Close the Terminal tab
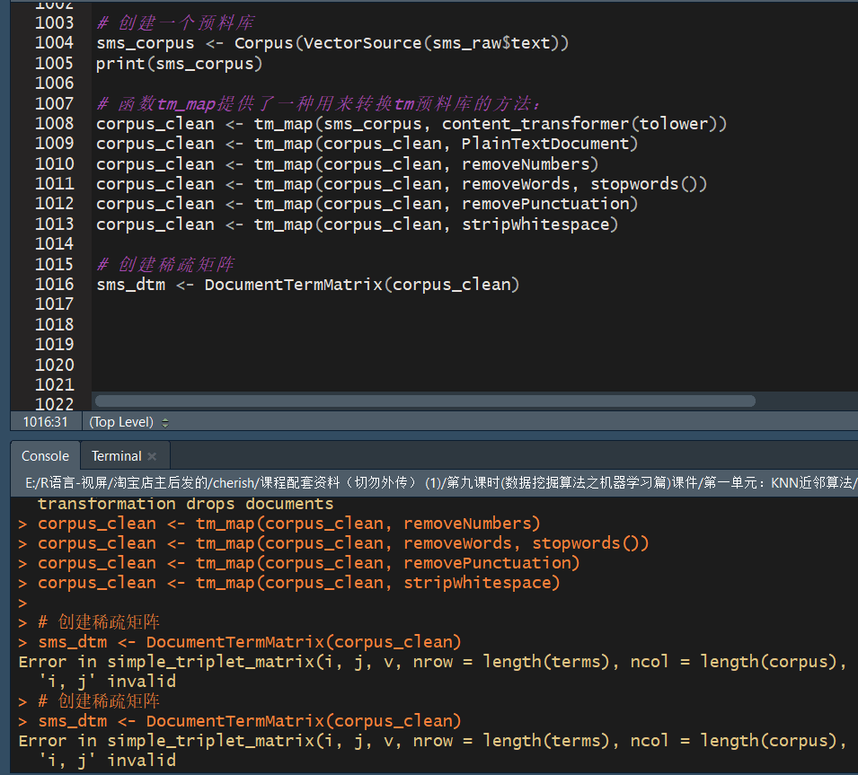Image resolution: width=858 pixels, height=775 pixels. point(153,456)
